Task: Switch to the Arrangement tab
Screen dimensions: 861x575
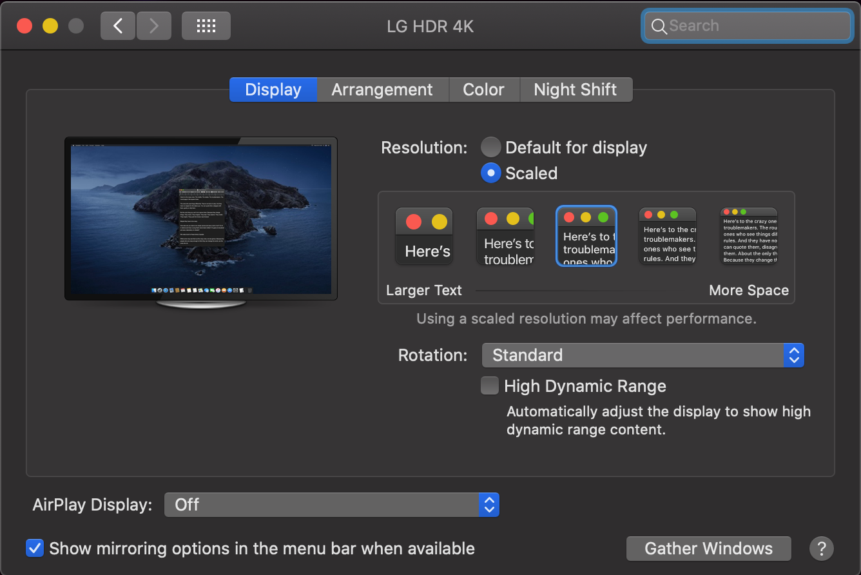Action: coord(382,90)
